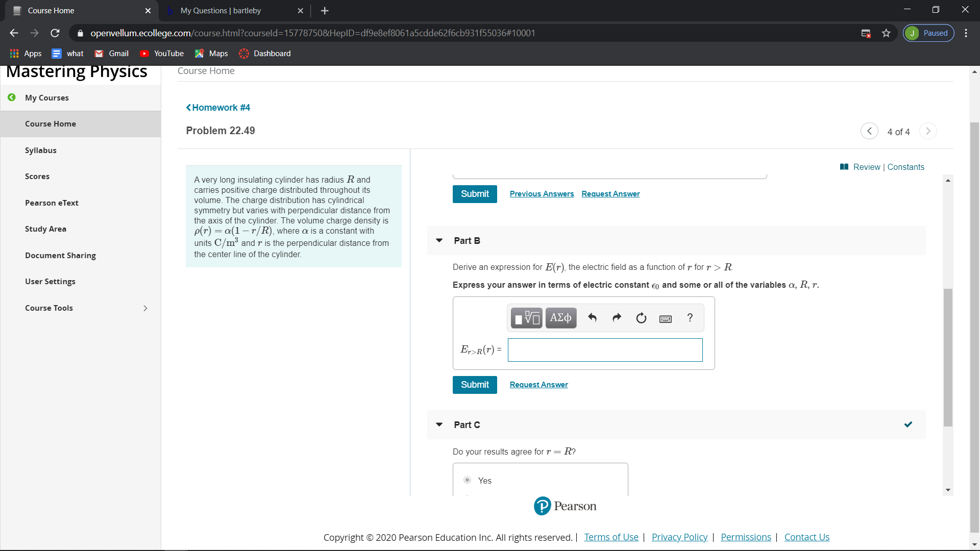The image size is (980, 551).
Task: Open the help question mark icon
Action: 690,318
